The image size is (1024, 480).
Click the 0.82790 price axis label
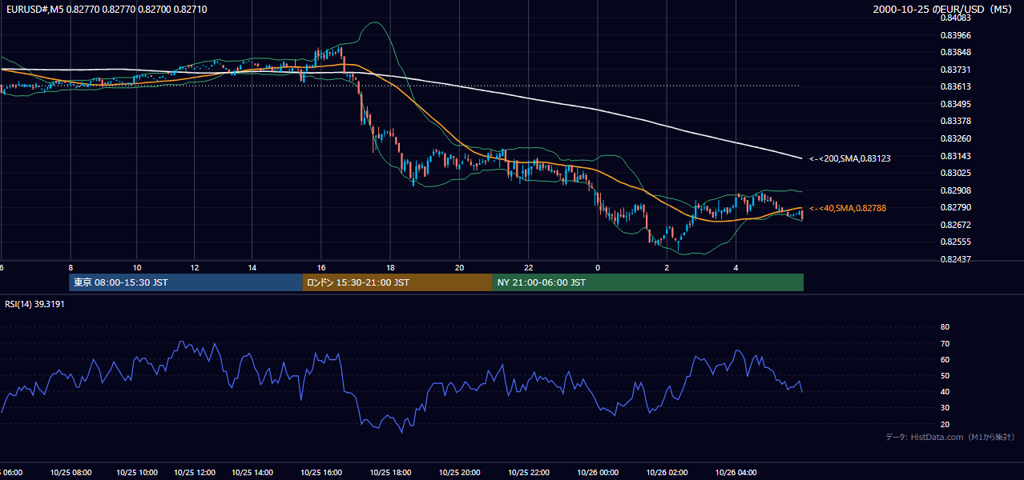tap(955, 208)
